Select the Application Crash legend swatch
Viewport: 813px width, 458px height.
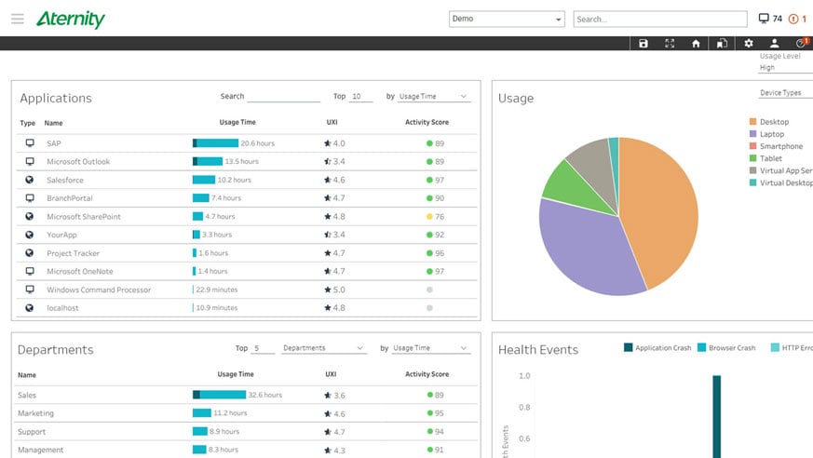tap(628, 347)
